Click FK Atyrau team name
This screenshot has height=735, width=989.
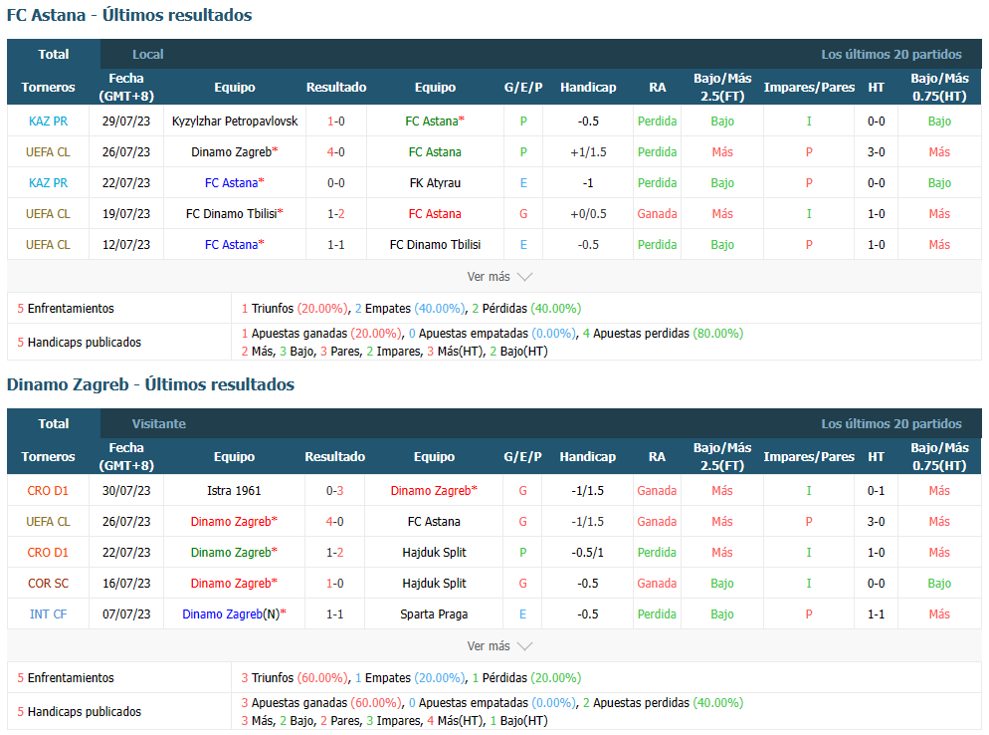(435, 183)
